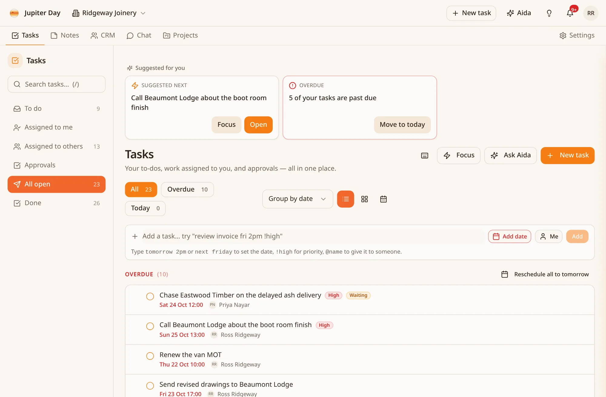Open Settings with gear icon
This screenshot has height=397, width=606.
(577, 35)
